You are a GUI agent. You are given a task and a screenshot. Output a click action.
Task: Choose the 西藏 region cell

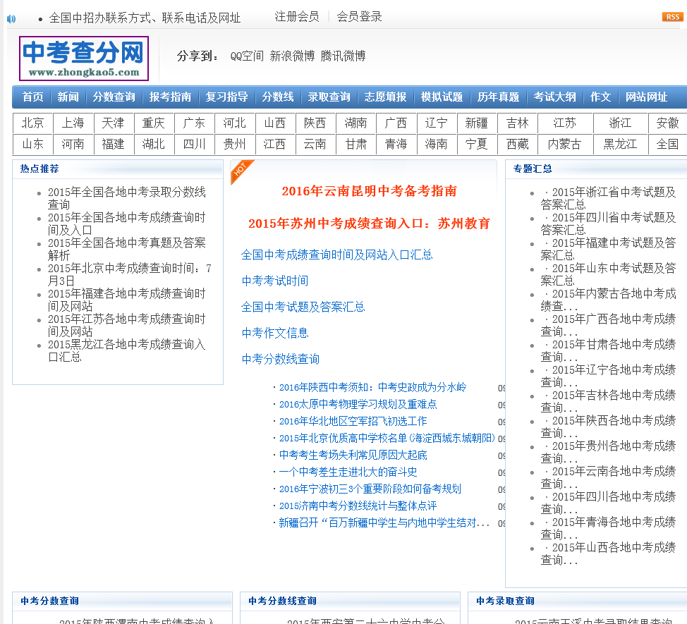(x=518, y=144)
